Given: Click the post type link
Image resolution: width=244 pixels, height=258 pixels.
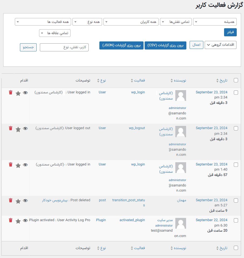Looking at the screenshot, I should tap(103, 200).
